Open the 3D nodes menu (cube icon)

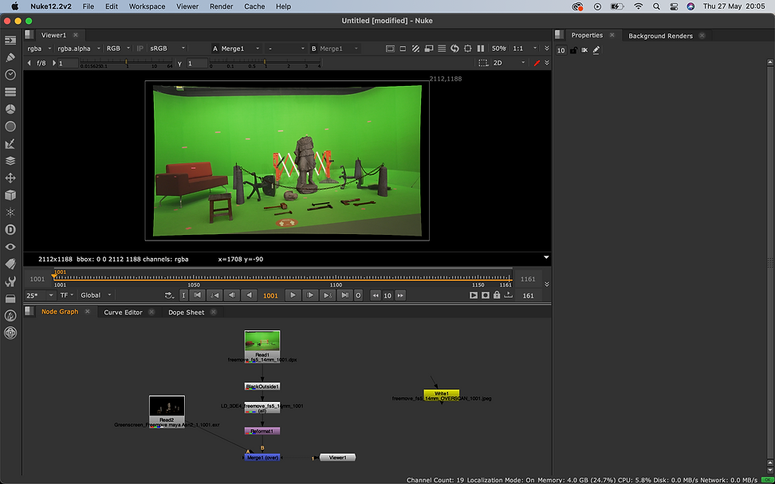tap(10, 195)
